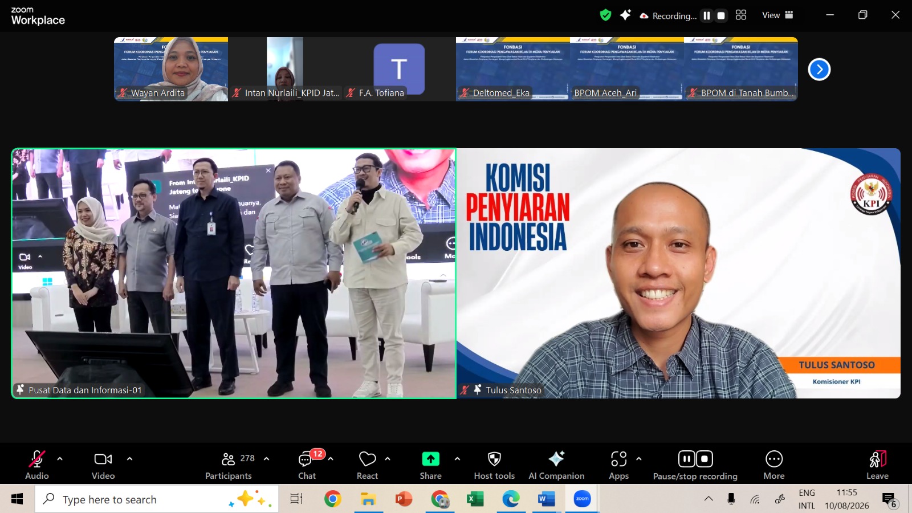Expand the Share options arrow

[457, 459]
